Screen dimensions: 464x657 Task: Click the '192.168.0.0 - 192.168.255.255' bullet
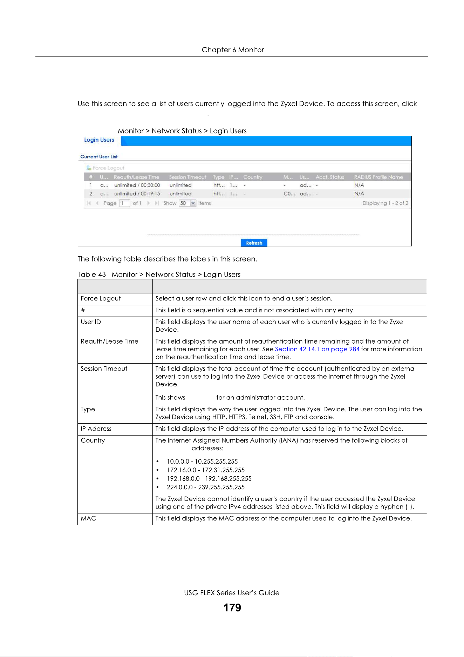click(x=209, y=479)
